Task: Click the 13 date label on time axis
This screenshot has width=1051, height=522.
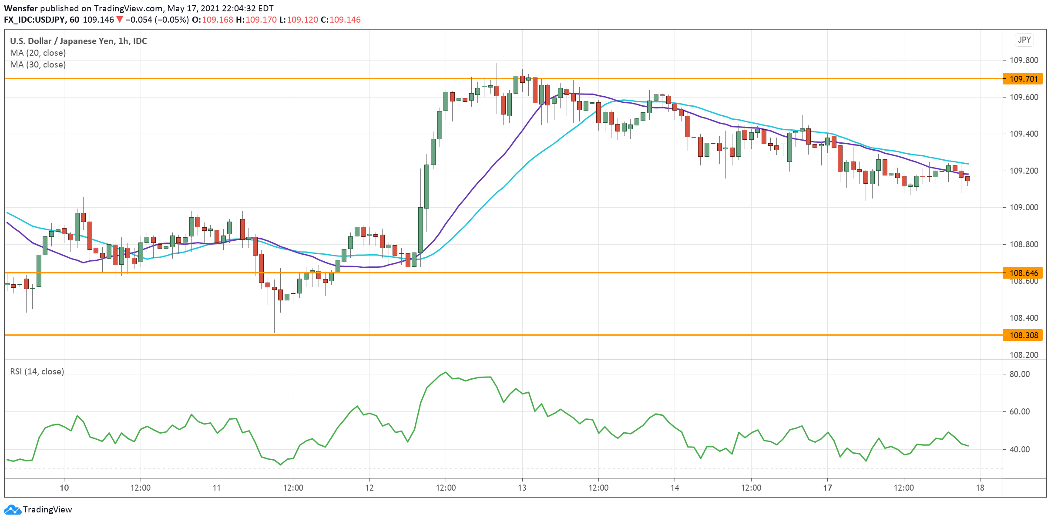Action: [x=522, y=488]
